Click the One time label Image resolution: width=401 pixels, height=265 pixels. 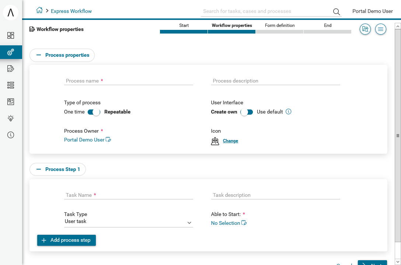[x=74, y=112]
